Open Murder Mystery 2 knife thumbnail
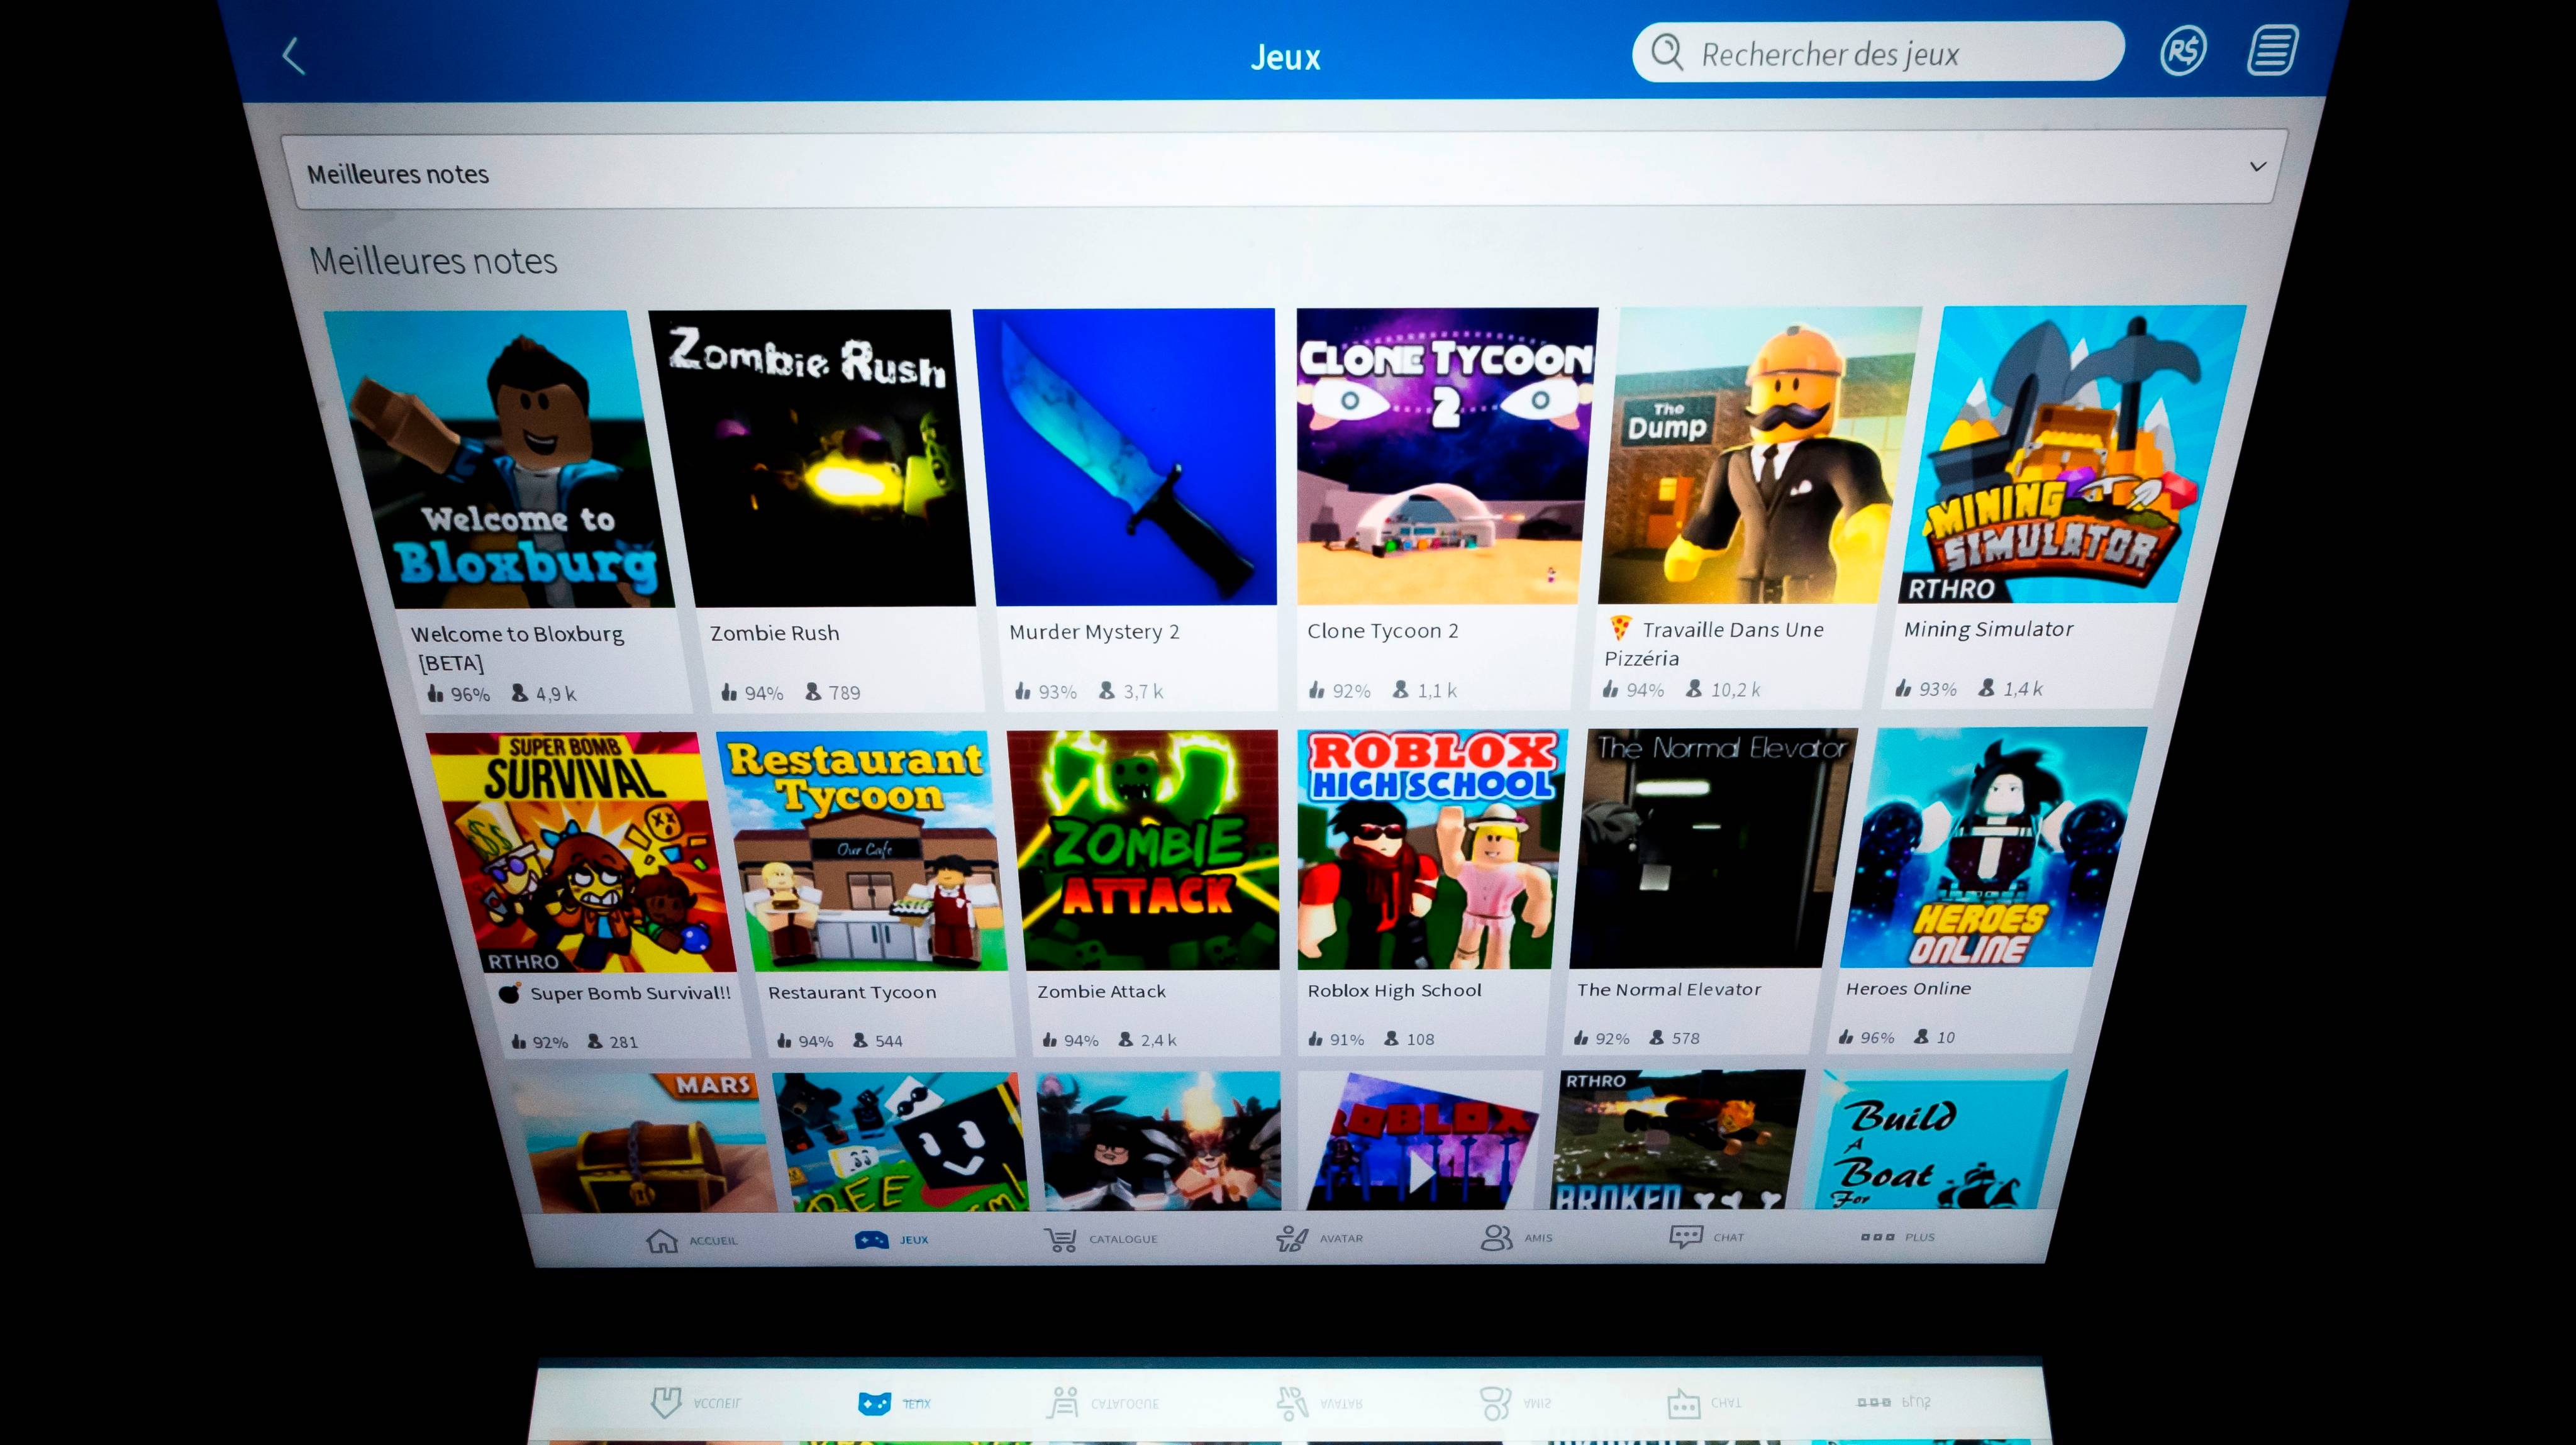Viewport: 2576px width, 1445px height. 1125,457
